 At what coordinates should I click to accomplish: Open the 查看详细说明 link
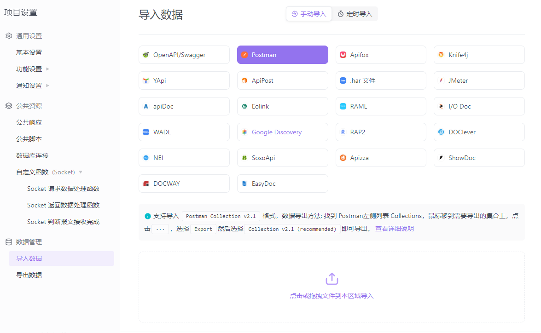pyautogui.click(x=395, y=229)
